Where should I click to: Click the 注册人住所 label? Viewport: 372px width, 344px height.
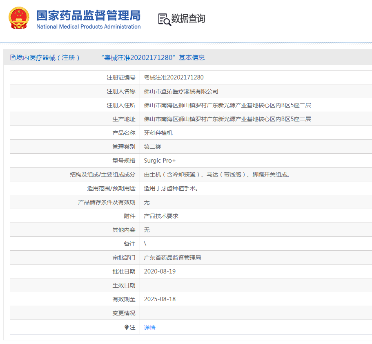(x=121, y=105)
